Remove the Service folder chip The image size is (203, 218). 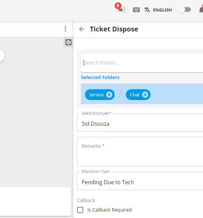click(x=109, y=95)
